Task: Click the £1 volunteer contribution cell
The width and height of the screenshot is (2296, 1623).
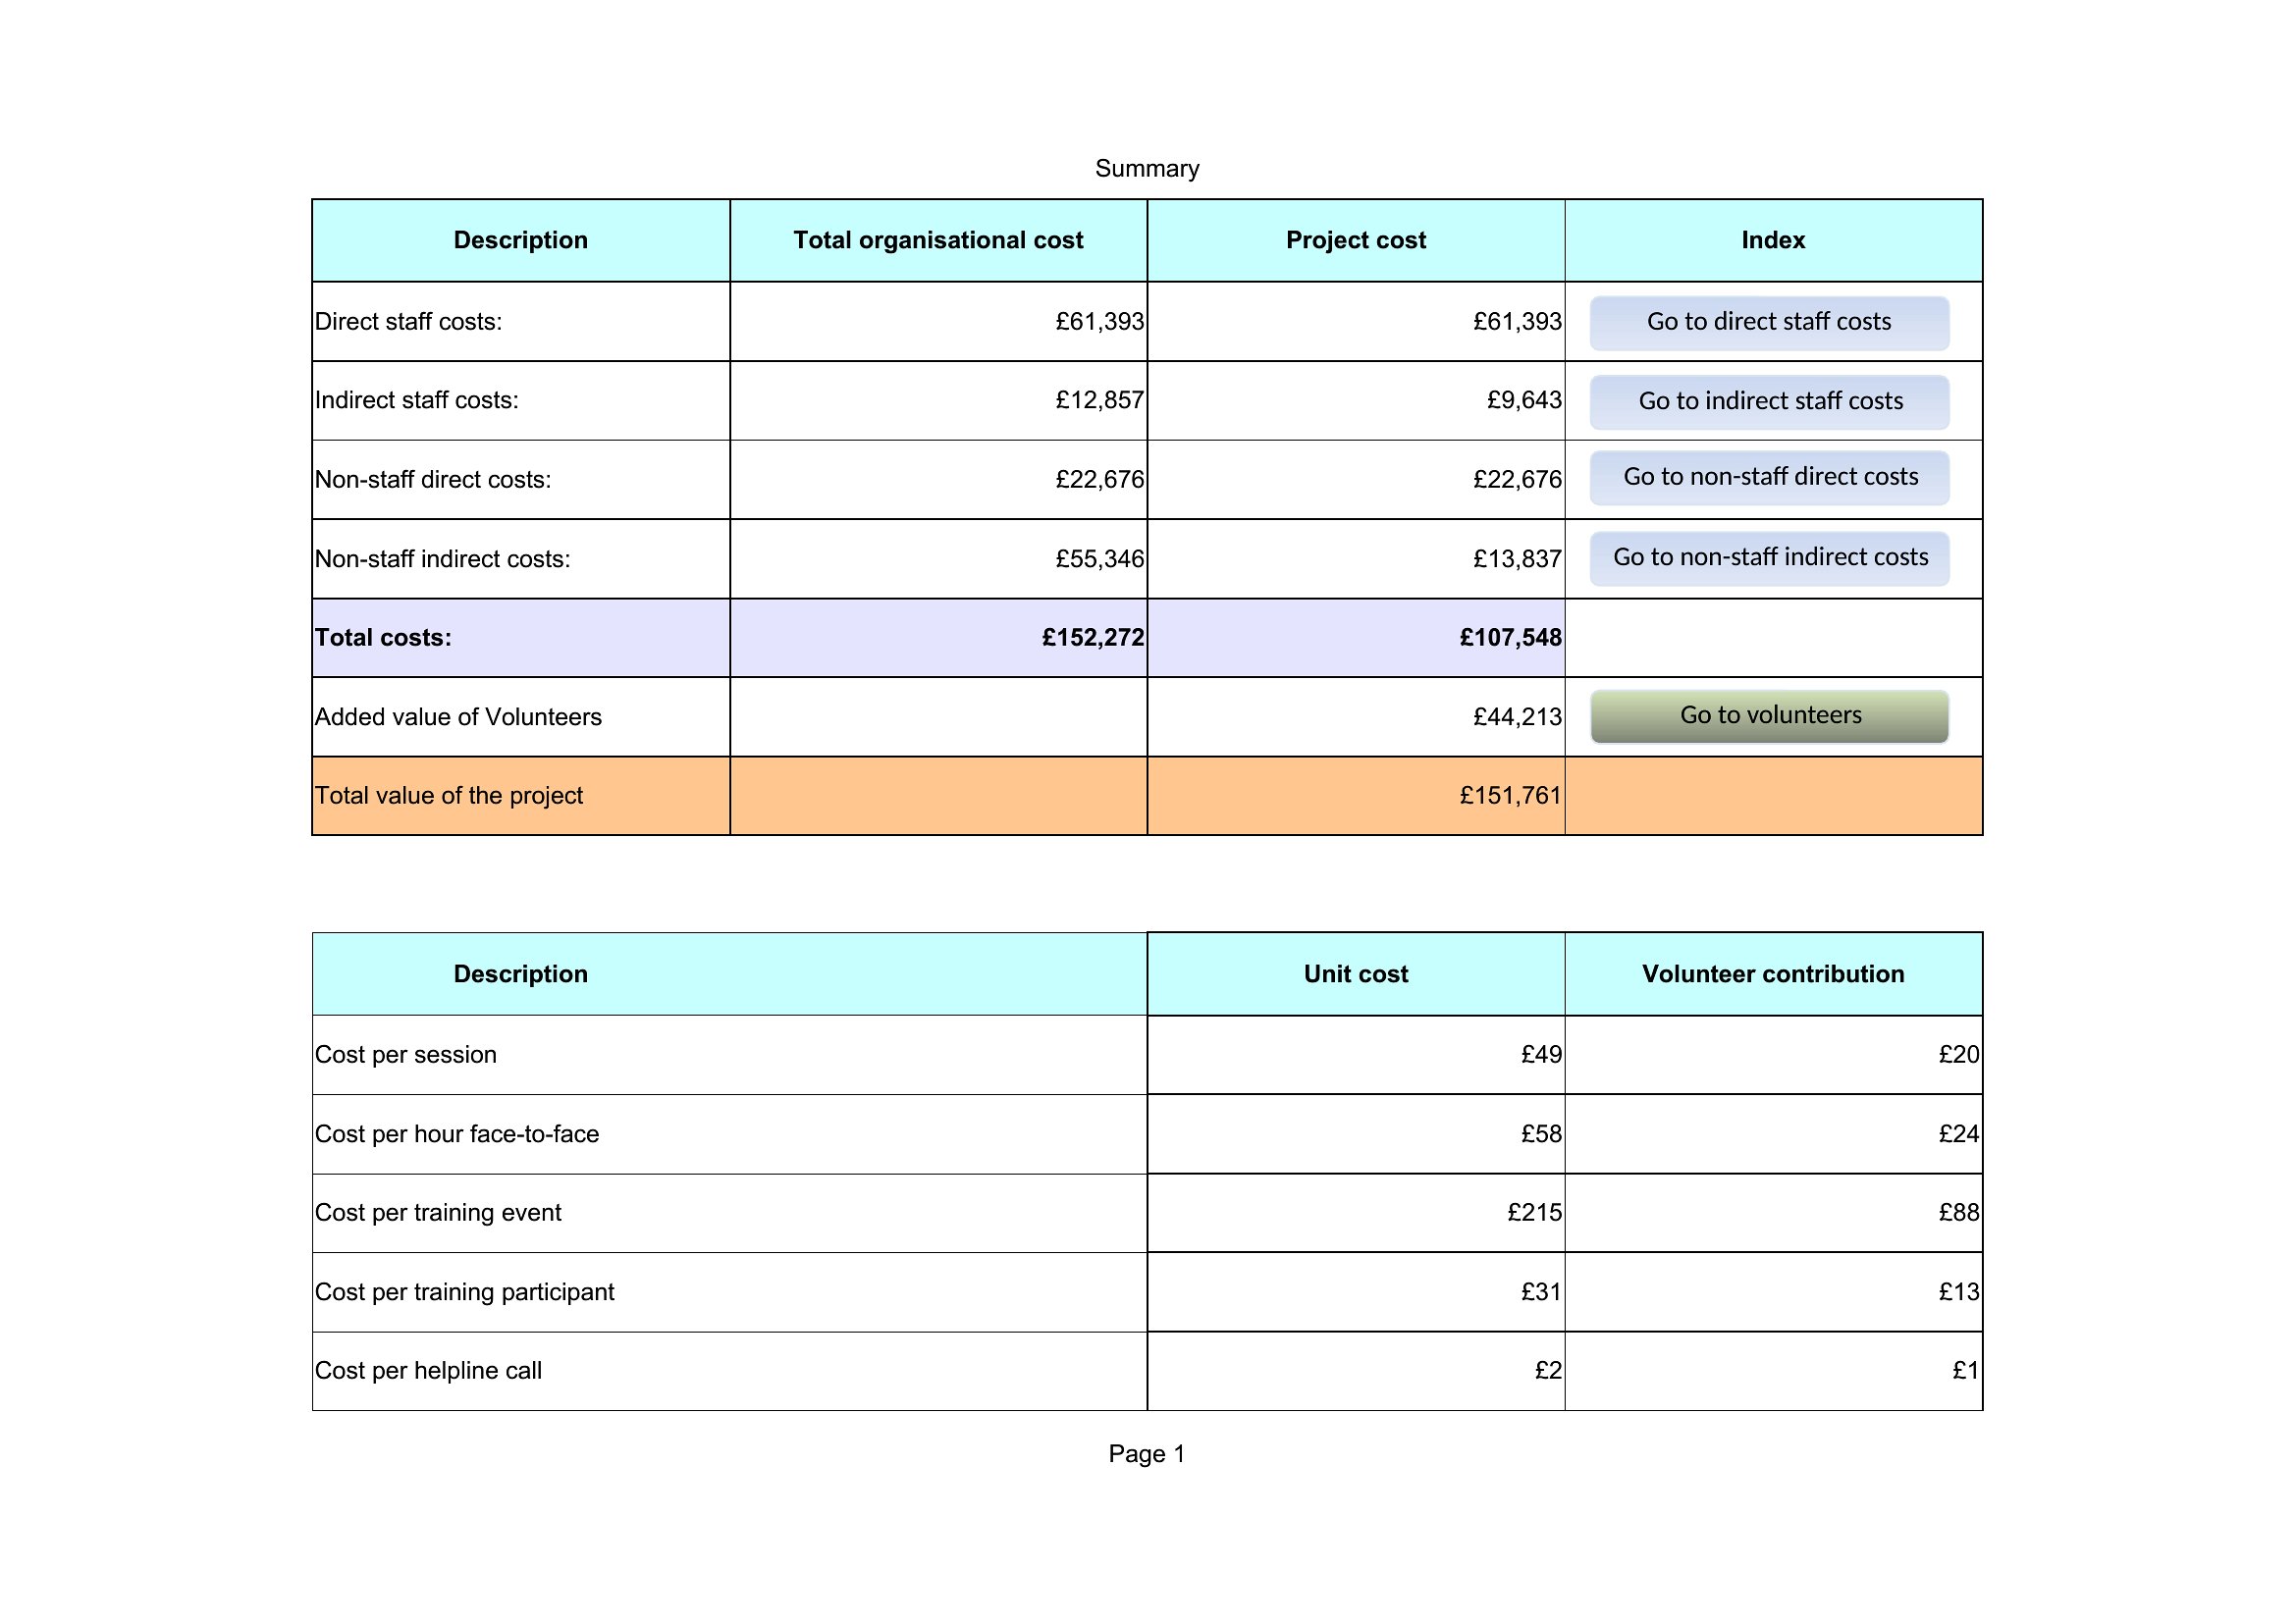Action: tap(1773, 1371)
